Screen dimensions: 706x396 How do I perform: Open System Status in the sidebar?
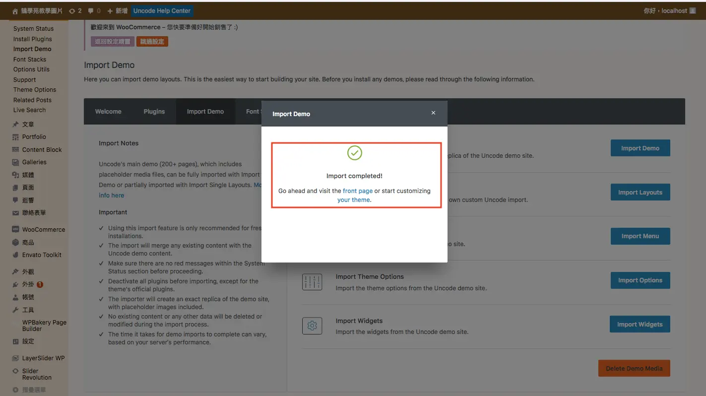coord(33,29)
